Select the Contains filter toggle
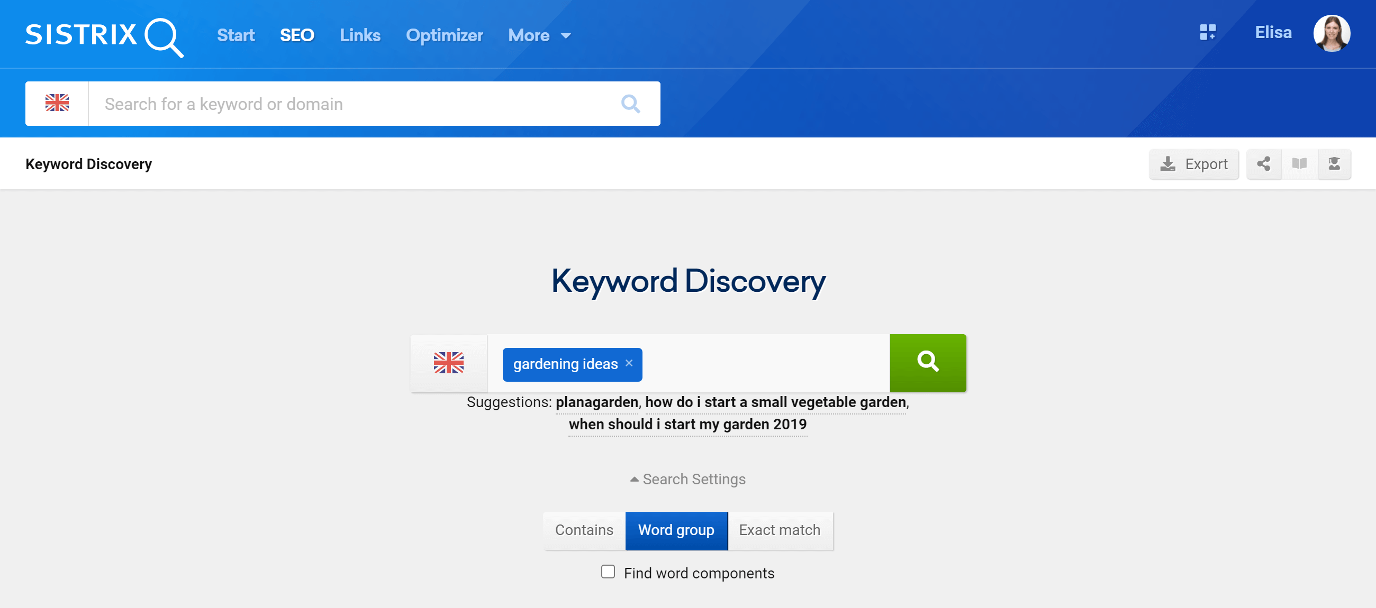The width and height of the screenshot is (1376, 608). coord(583,530)
